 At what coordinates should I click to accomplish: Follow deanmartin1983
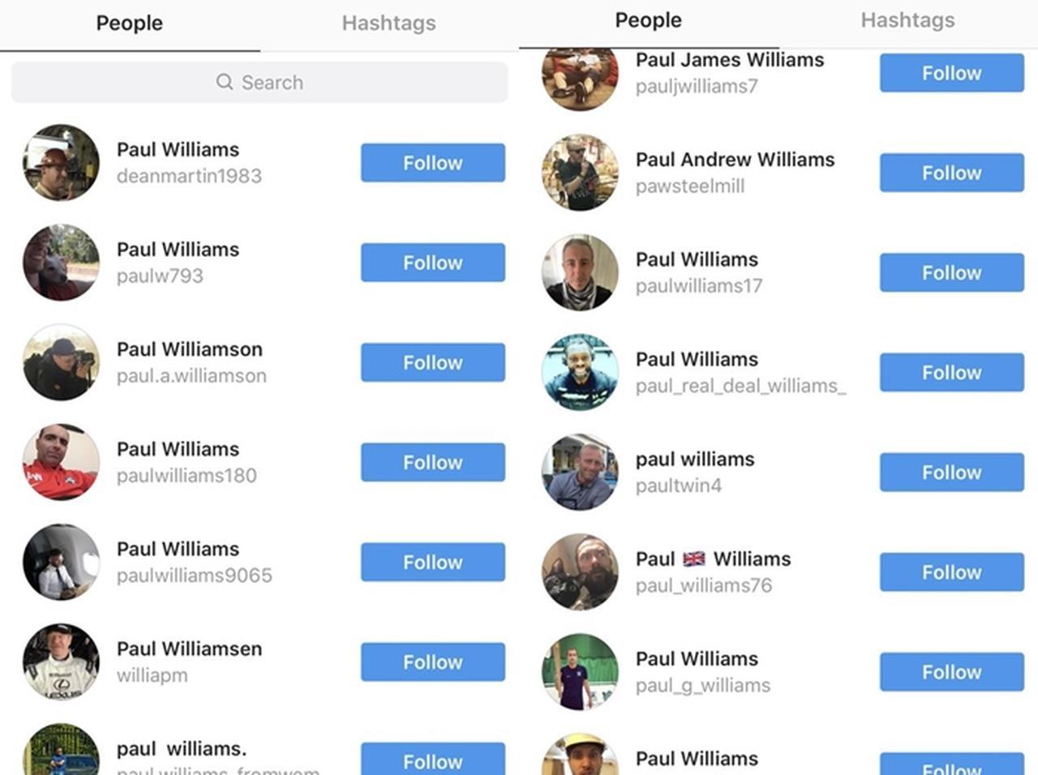pyautogui.click(x=433, y=163)
